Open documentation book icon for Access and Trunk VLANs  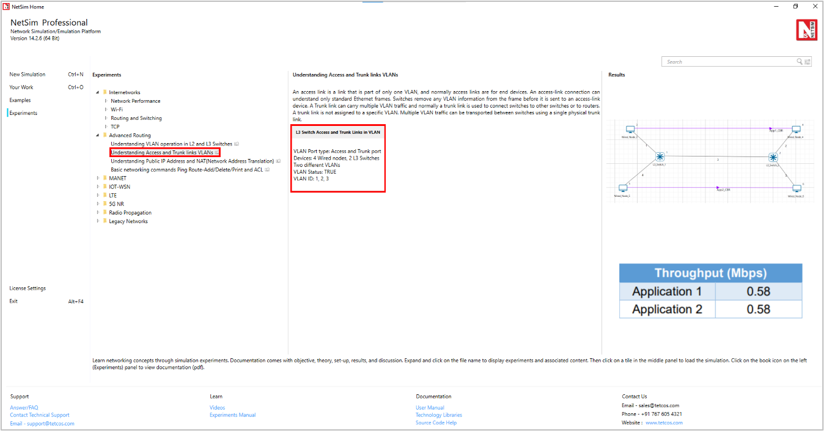[217, 153]
